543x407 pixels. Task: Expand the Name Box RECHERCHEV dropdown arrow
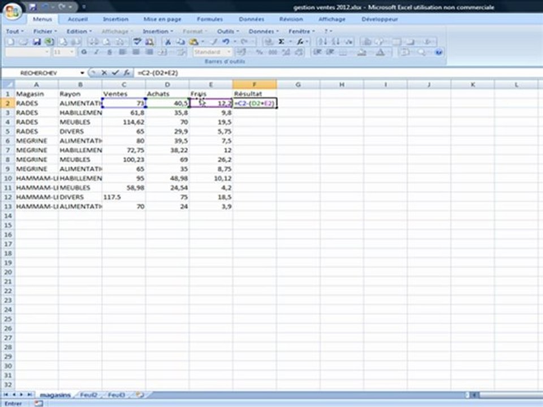click(x=82, y=73)
